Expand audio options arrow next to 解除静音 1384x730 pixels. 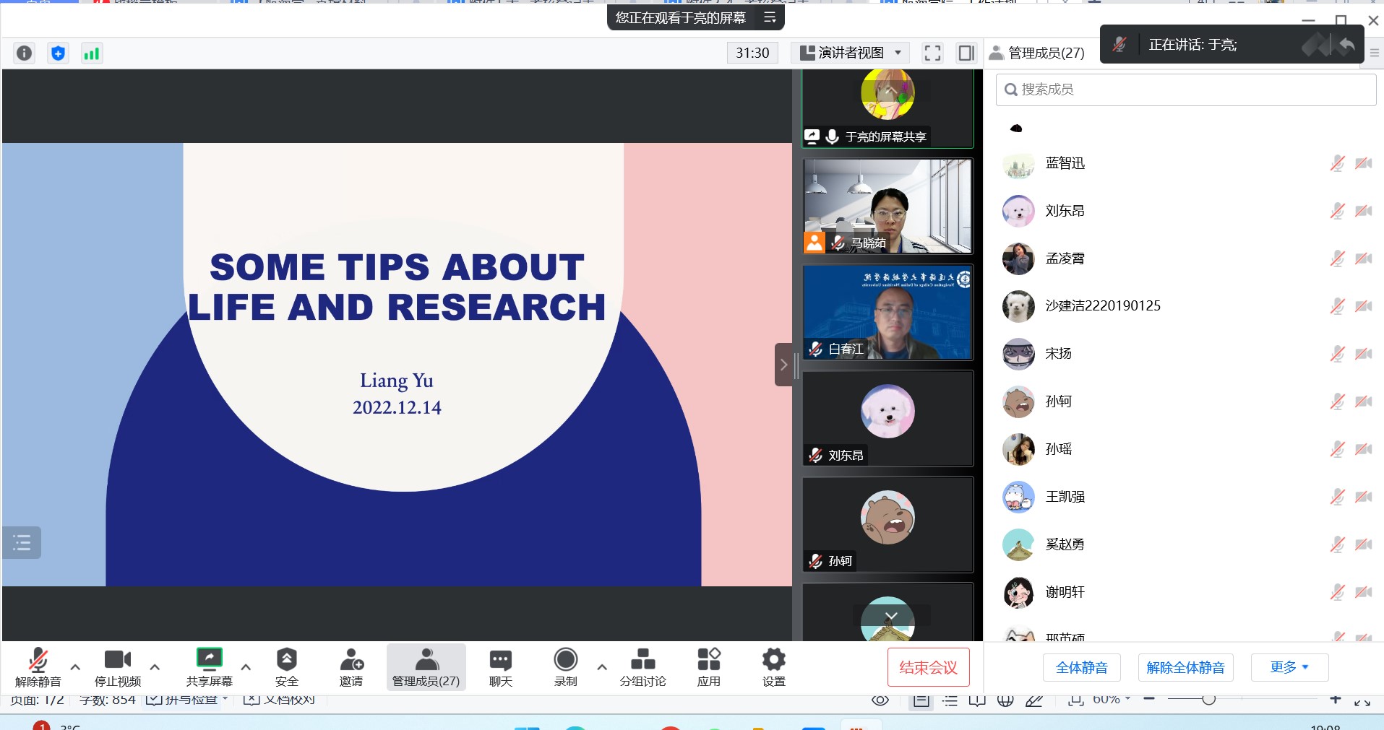click(x=75, y=666)
